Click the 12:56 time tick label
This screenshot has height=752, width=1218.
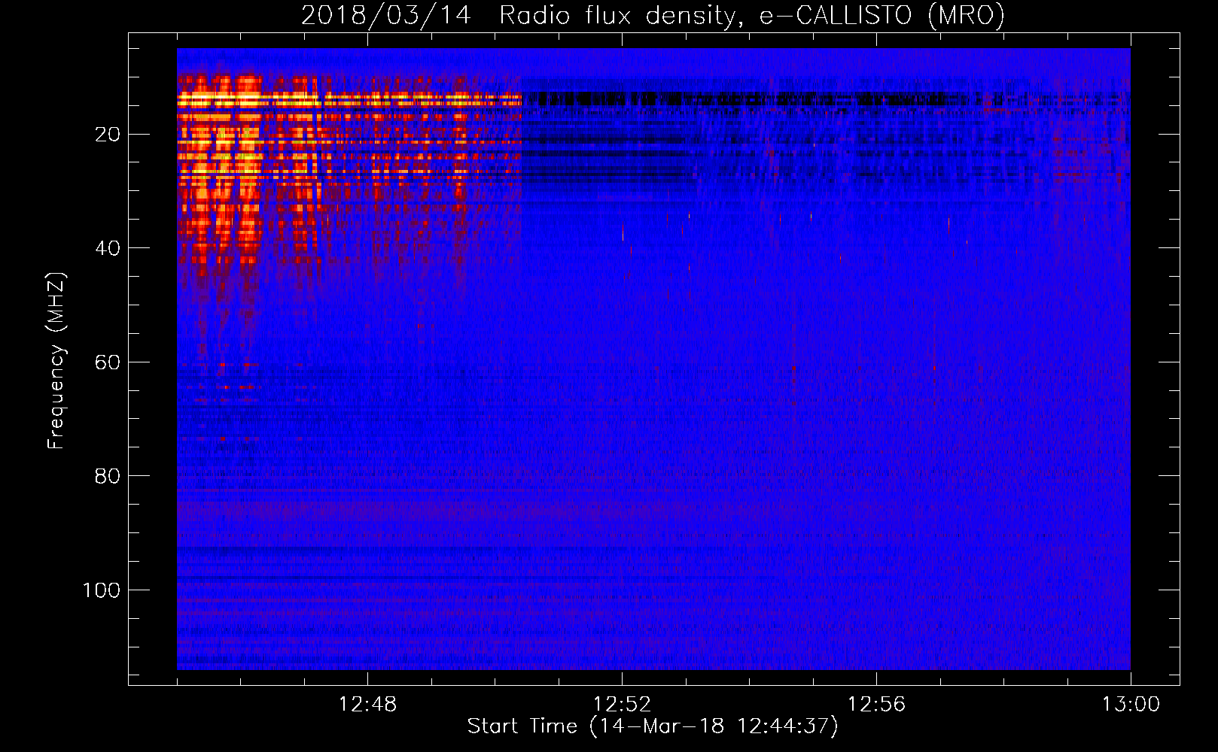pyautogui.click(x=876, y=705)
